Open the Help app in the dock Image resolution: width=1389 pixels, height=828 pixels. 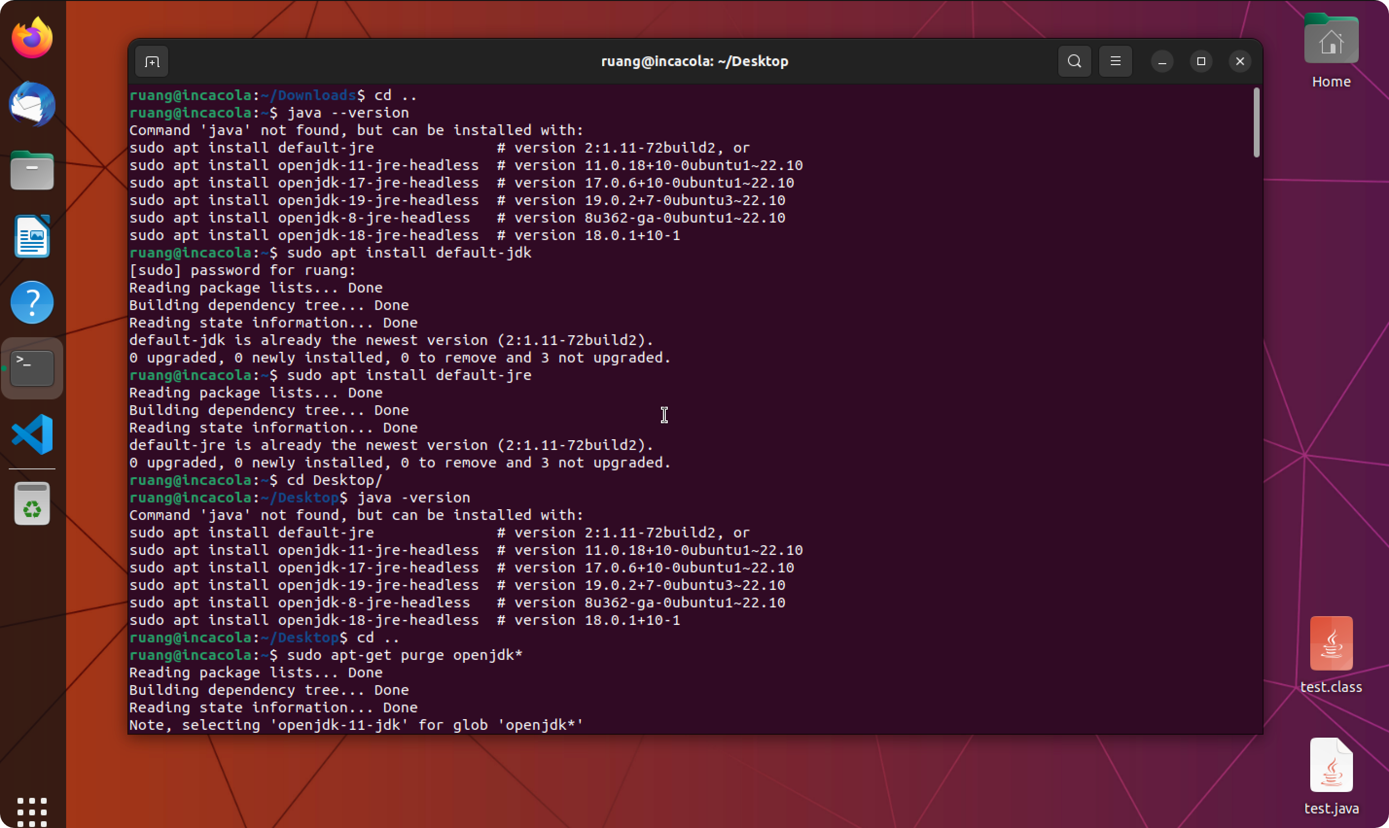(x=32, y=302)
